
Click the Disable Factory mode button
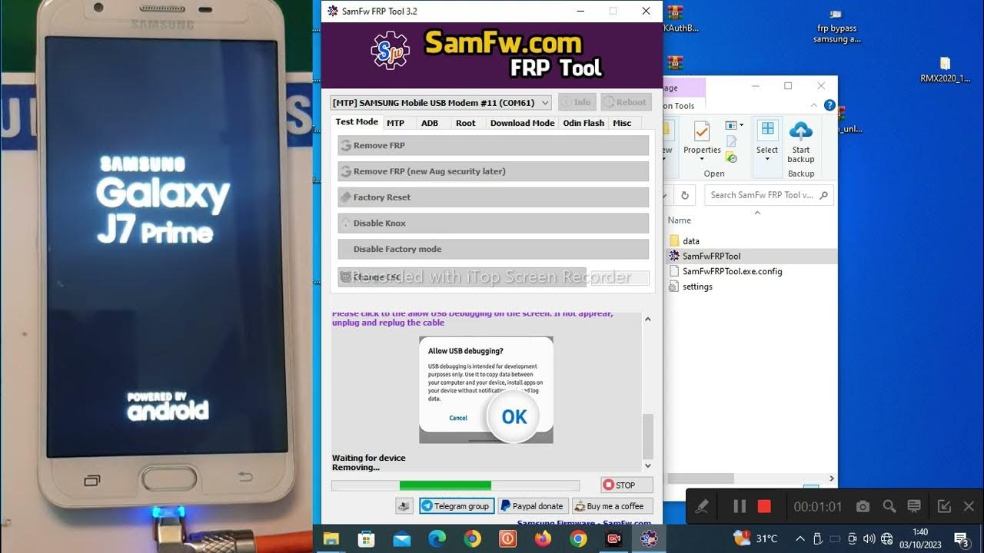click(493, 250)
